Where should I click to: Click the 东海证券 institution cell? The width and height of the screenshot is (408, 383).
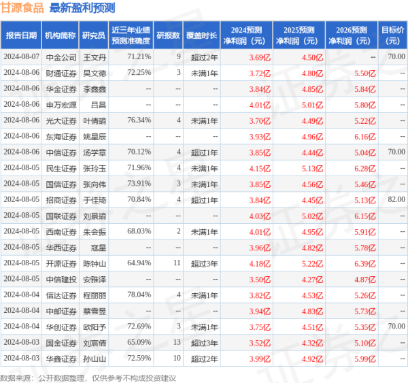(x=61, y=137)
